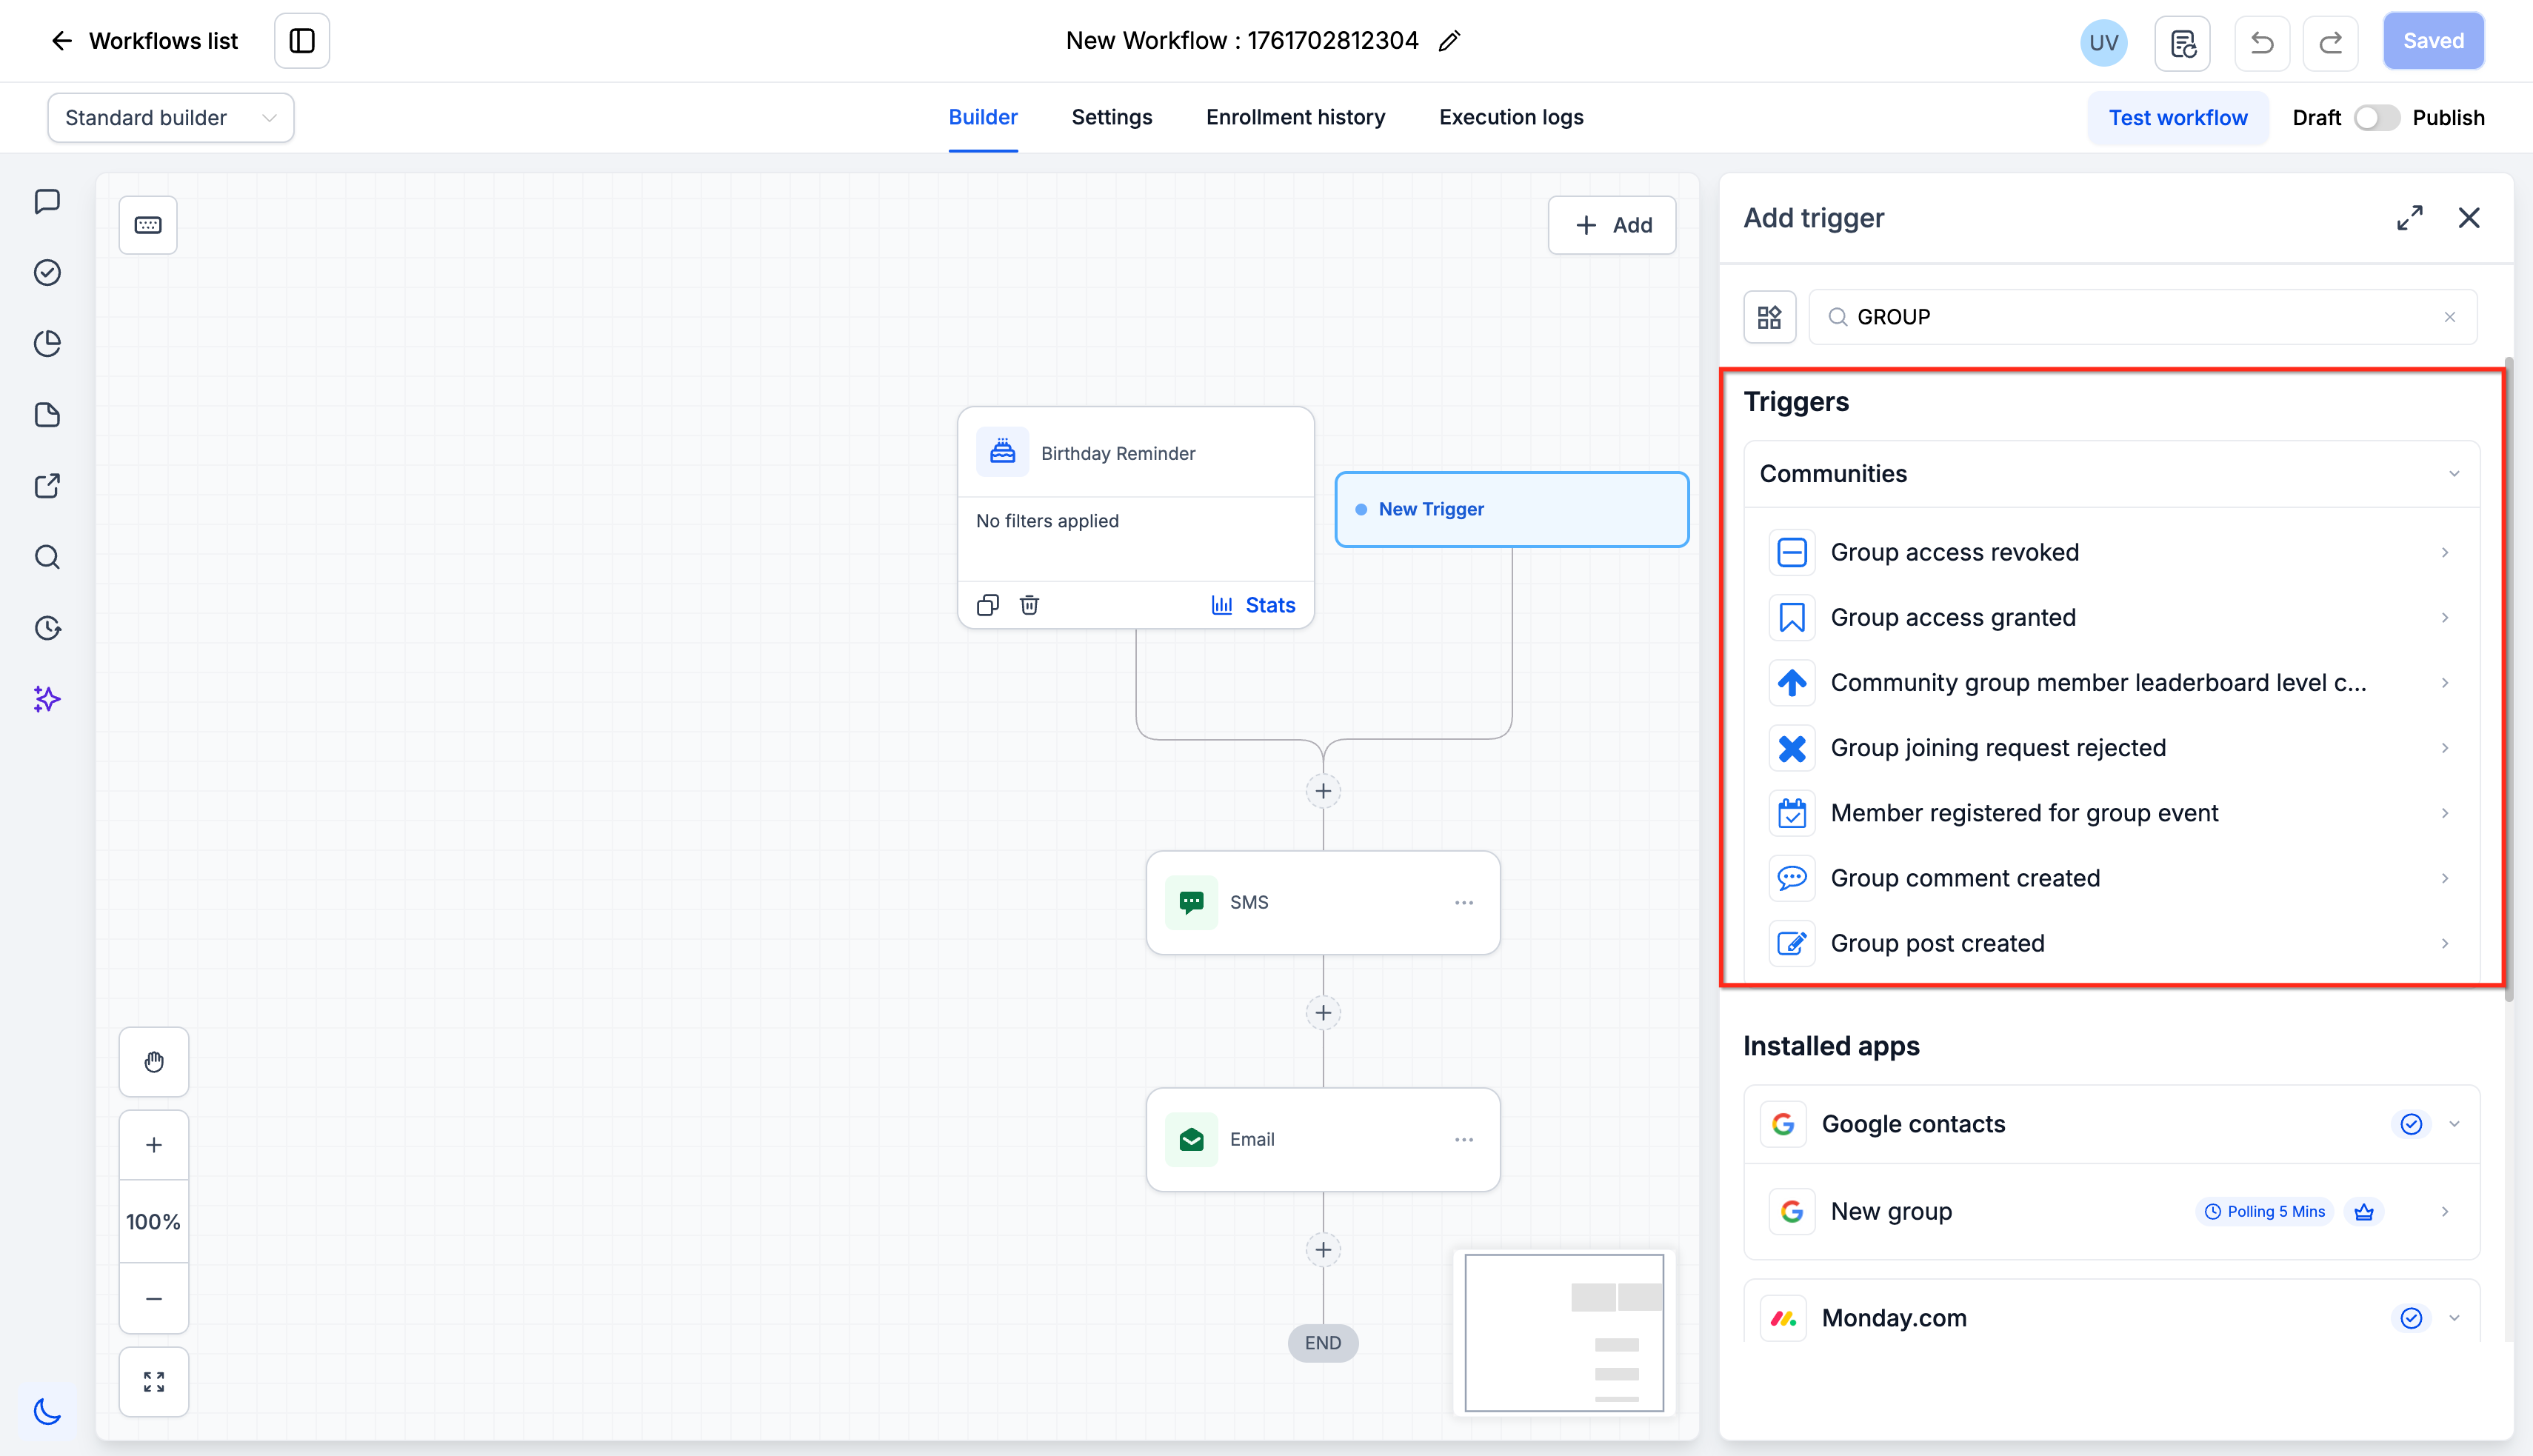Choose Group joining request rejected trigger
Image resolution: width=2533 pixels, height=1456 pixels.
pos(2112,748)
